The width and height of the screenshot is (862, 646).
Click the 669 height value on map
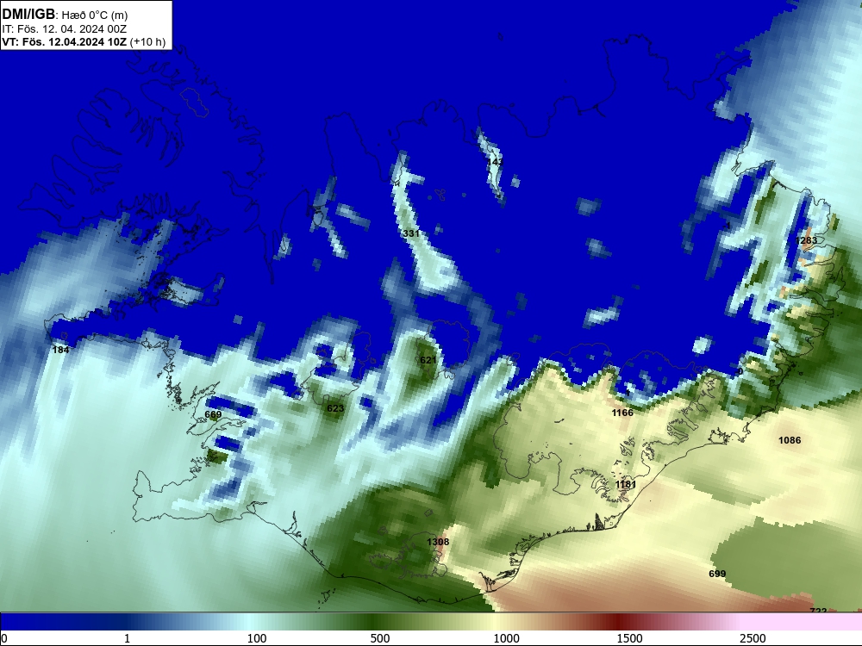point(213,415)
